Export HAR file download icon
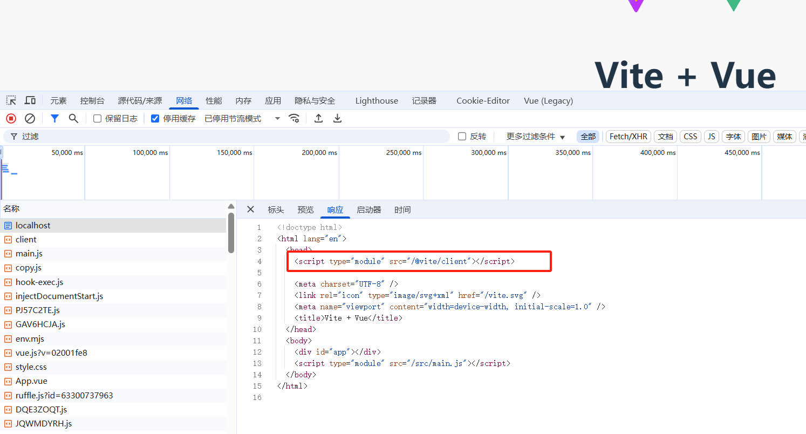The width and height of the screenshot is (806, 434). point(337,118)
